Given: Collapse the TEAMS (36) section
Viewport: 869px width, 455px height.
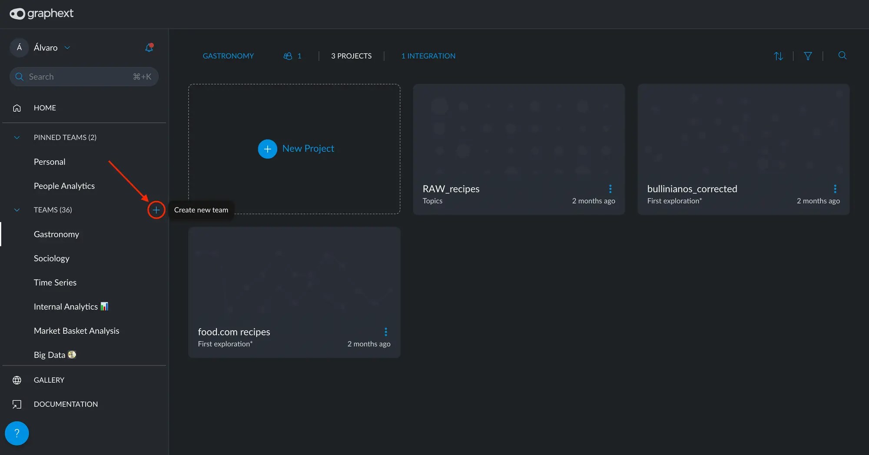Looking at the screenshot, I should coord(17,210).
